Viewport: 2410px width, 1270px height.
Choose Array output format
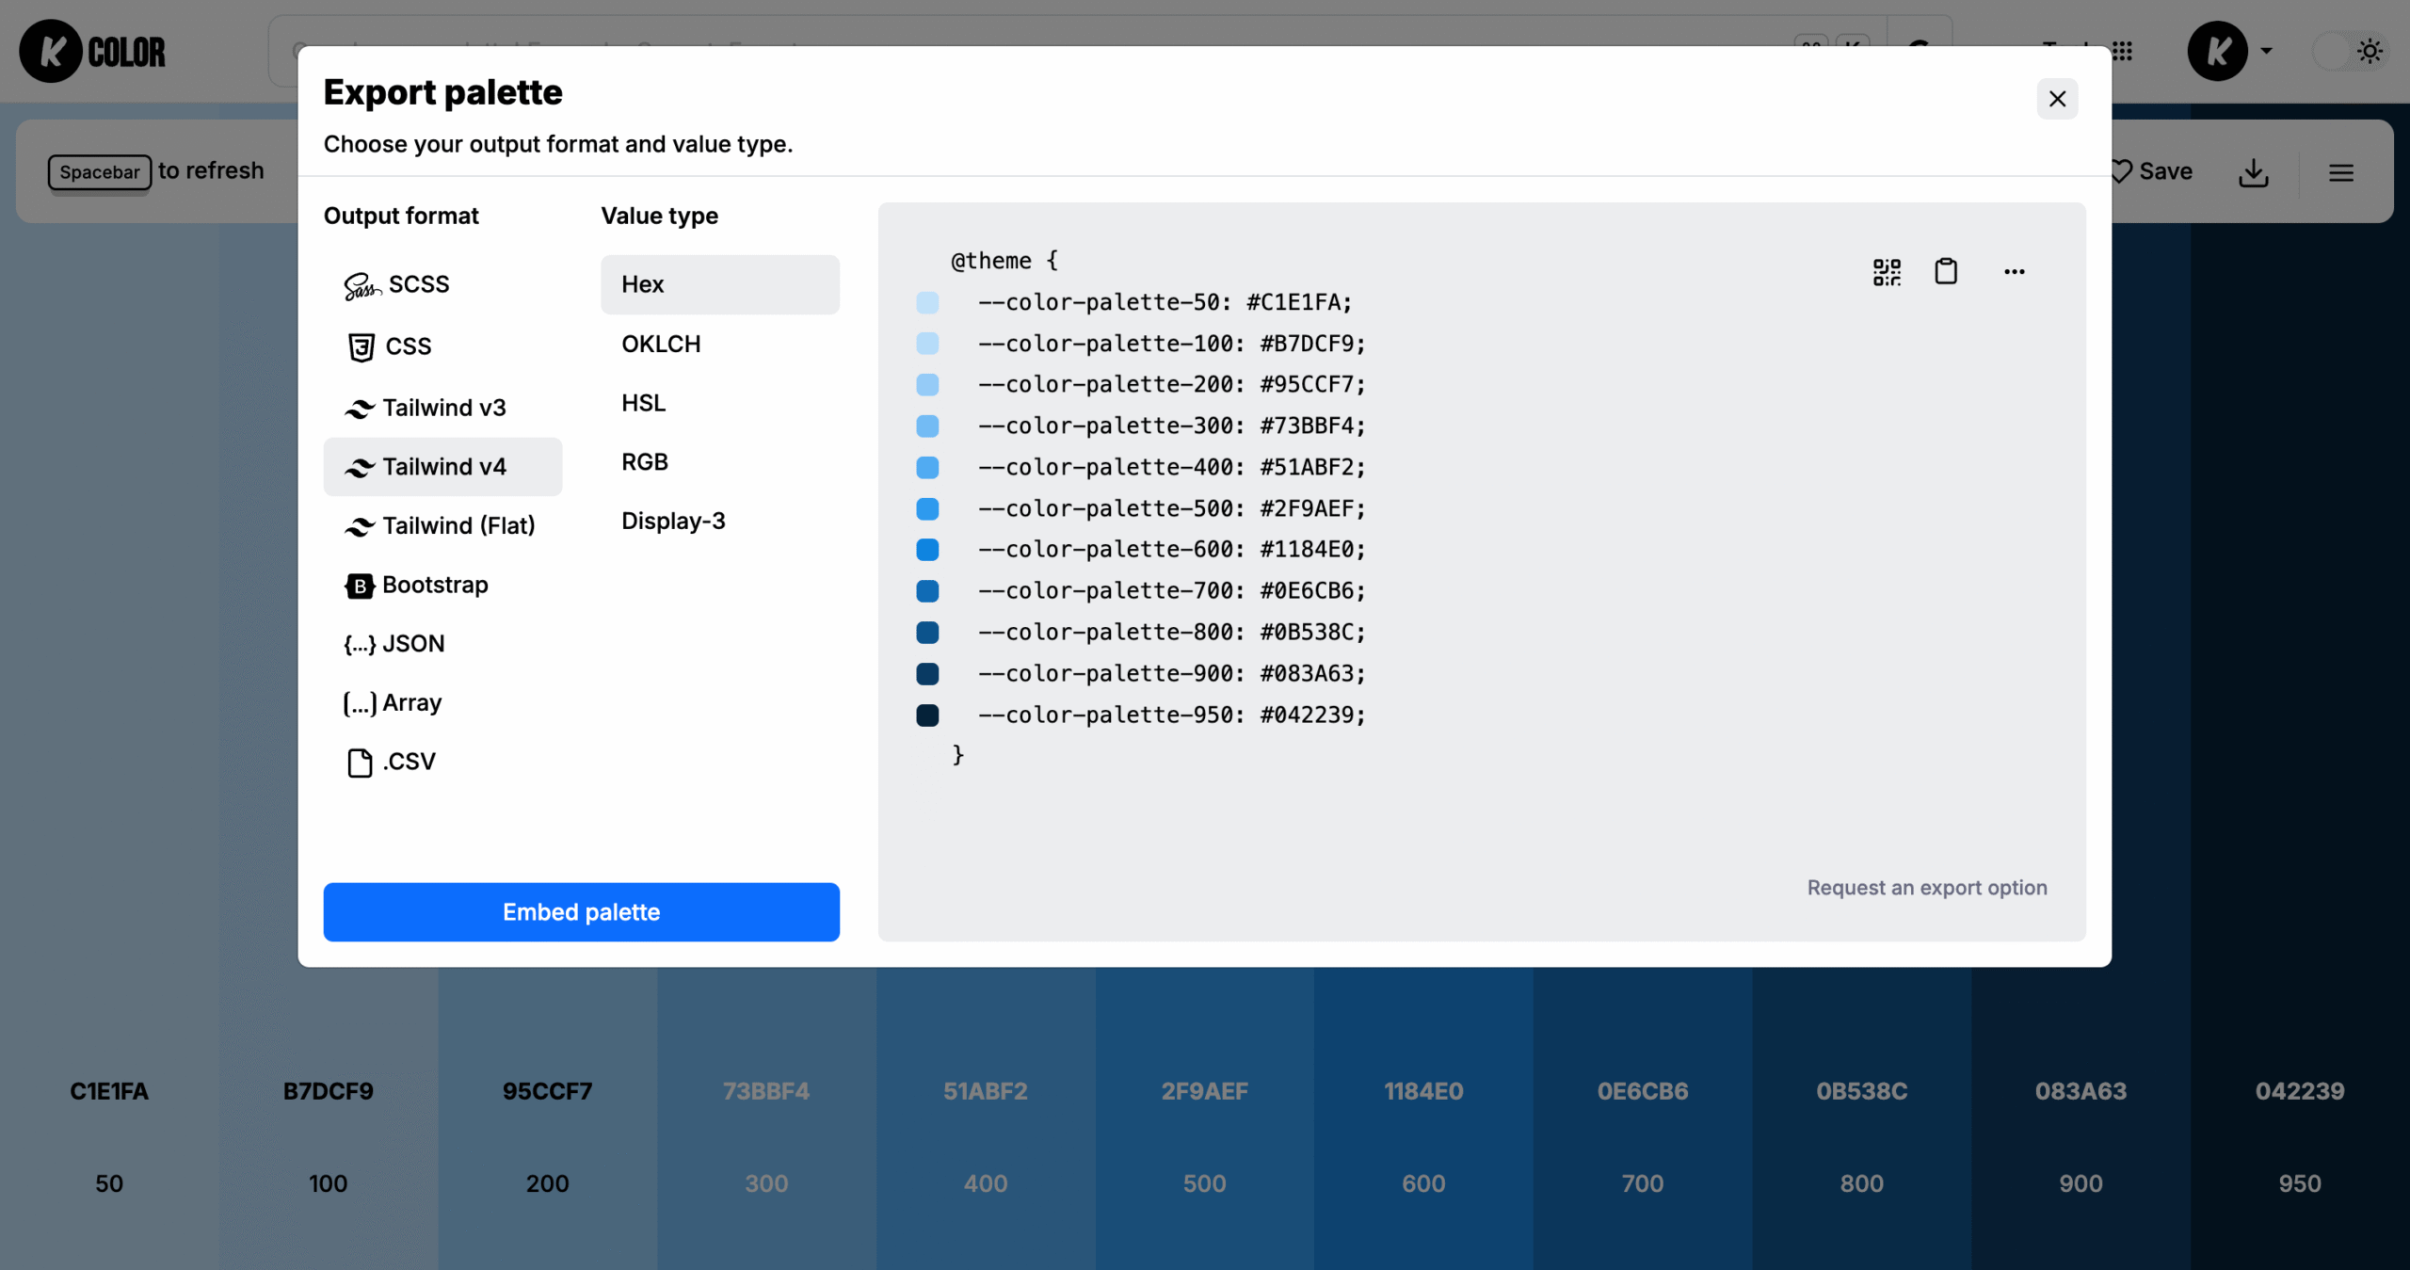442,702
